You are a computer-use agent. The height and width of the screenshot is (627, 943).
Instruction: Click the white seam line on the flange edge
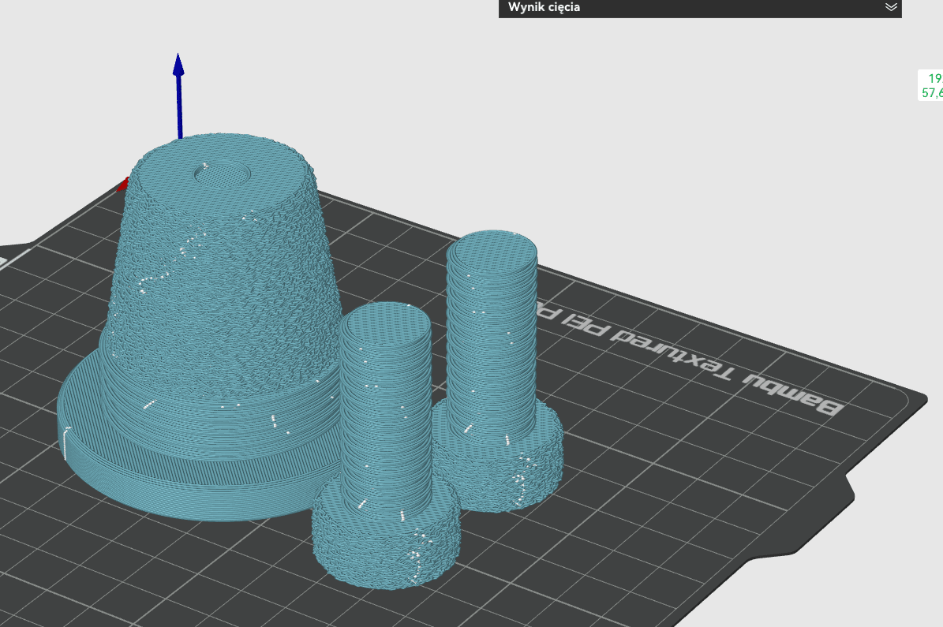[x=65, y=443]
